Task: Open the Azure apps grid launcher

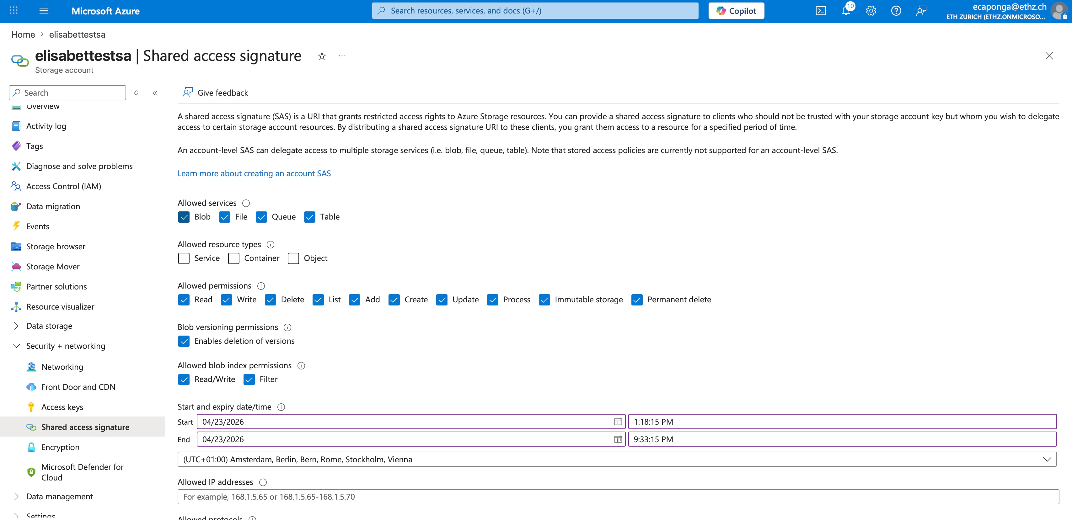Action: pos(14,10)
